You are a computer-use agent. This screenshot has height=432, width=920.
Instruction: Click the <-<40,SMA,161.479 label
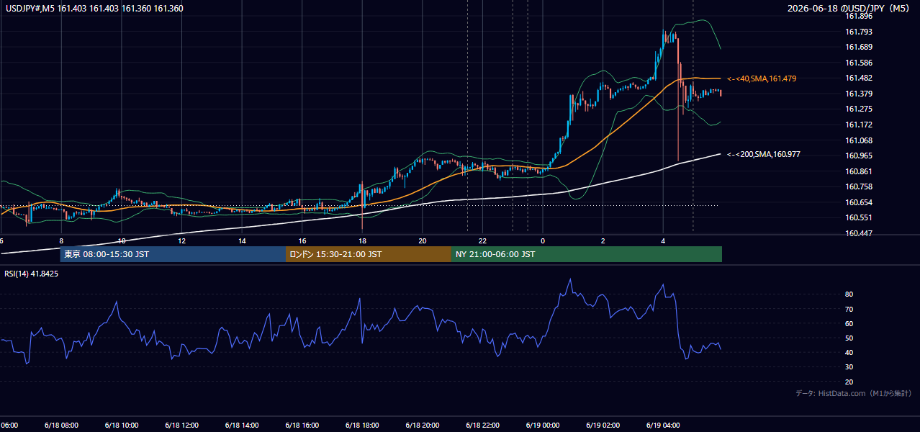point(762,78)
